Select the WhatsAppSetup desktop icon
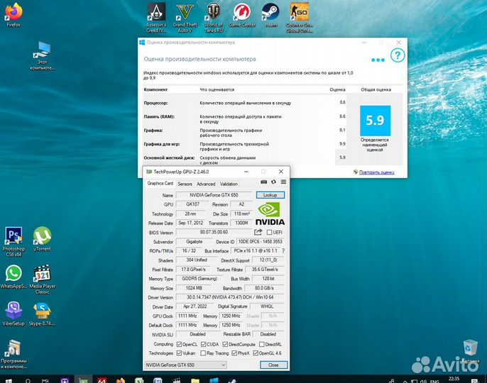The height and width of the screenshot is (383, 487). click(13, 277)
